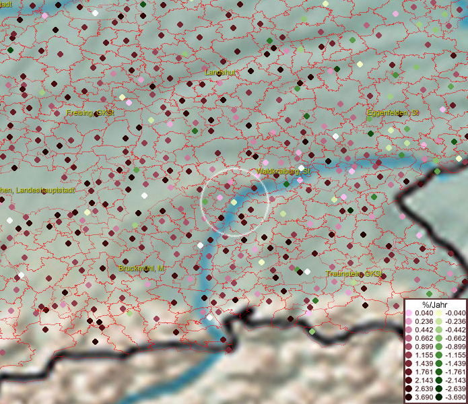Select the 1.155 legend value
The height and width of the screenshot is (404, 468).
click(424, 355)
